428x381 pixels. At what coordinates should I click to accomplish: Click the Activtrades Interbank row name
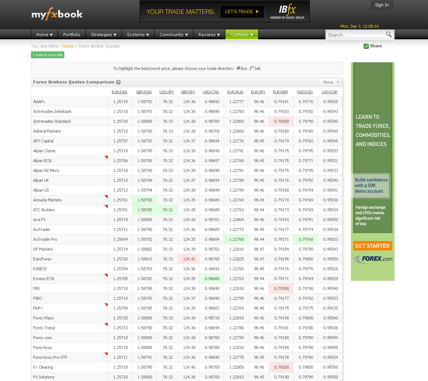(x=52, y=111)
